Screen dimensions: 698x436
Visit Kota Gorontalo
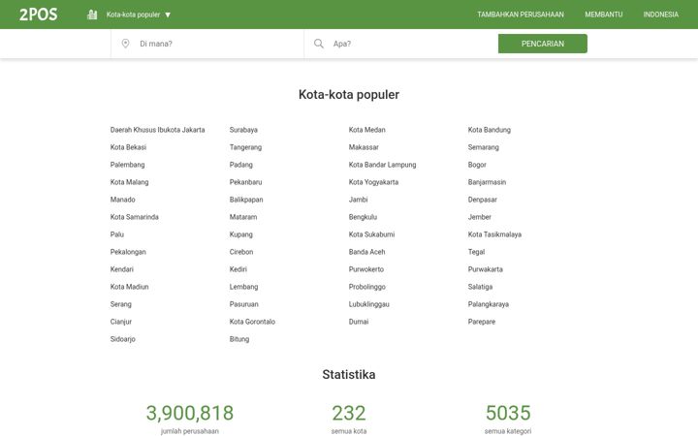pyautogui.click(x=252, y=322)
